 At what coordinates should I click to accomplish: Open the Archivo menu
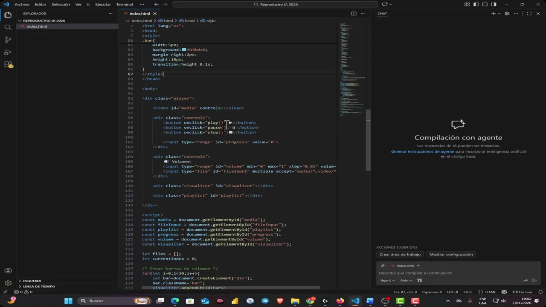pos(22,4)
